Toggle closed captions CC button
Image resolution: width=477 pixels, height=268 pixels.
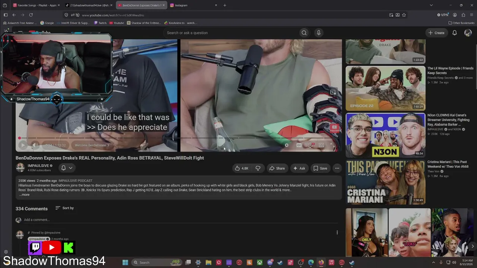299,145
